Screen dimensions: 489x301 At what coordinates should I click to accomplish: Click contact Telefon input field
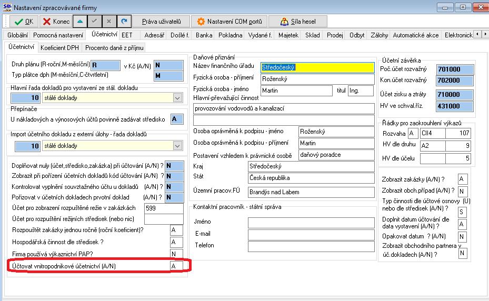[x=311, y=246]
